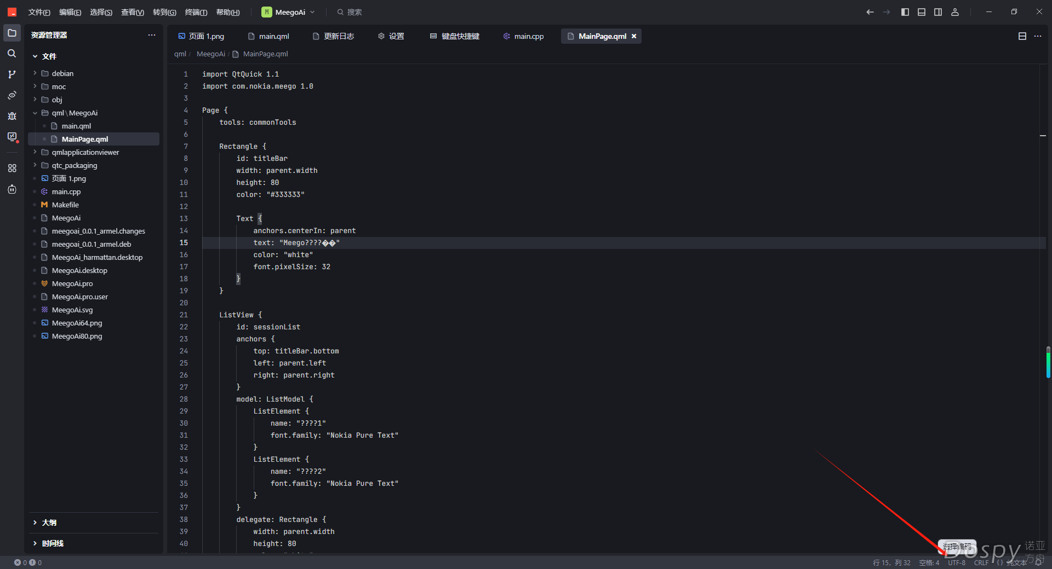This screenshot has width=1052, height=569.
Task: Switch to the 键盘快捷键 tab
Action: (455, 36)
